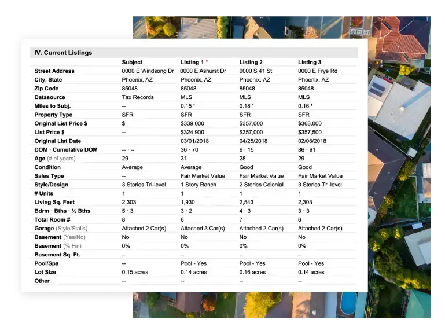Click the '0.15' miles to subject value
This screenshot has width=445, height=334.
click(186, 106)
